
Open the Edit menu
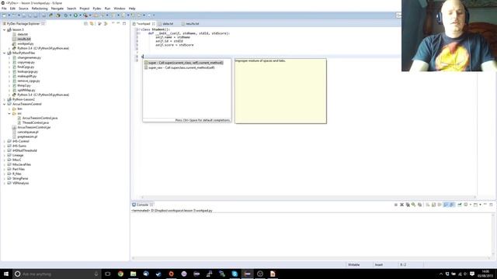click(x=12, y=9)
